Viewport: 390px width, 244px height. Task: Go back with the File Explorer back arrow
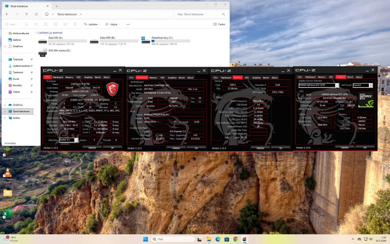[7, 14]
